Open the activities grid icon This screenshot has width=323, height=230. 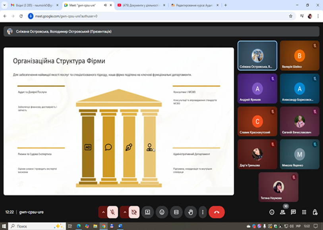pos(304,212)
